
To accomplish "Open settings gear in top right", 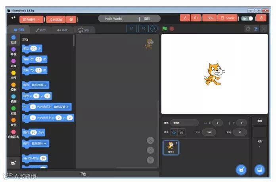I will click(261, 18).
